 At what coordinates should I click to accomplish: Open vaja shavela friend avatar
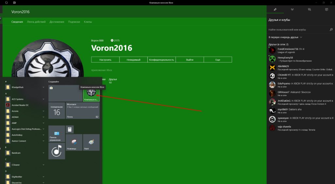(x=272, y=128)
